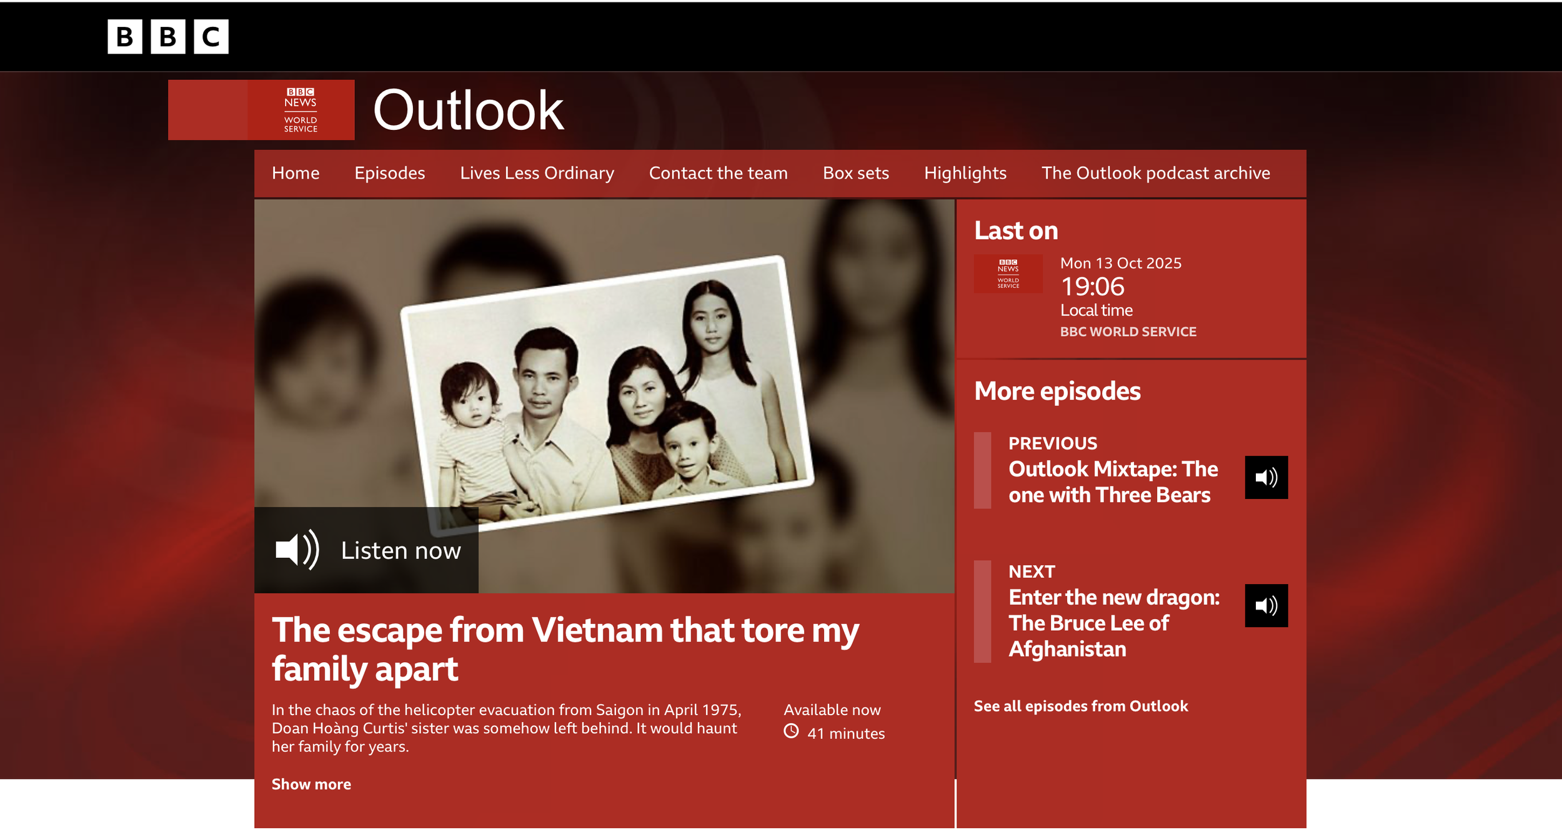This screenshot has width=1562, height=832.
Task: Click the episode title about Vietnam escape
Action: point(565,650)
